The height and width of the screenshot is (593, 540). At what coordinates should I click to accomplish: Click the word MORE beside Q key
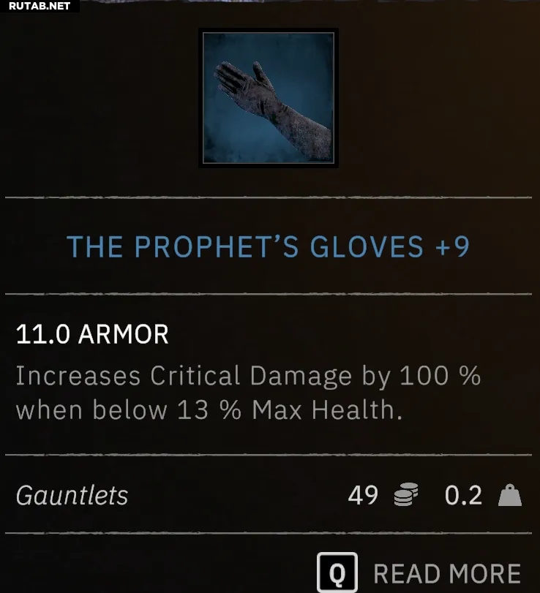[x=486, y=574]
